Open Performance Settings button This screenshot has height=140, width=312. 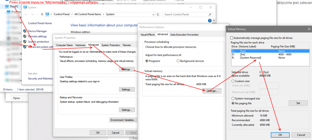127,70
